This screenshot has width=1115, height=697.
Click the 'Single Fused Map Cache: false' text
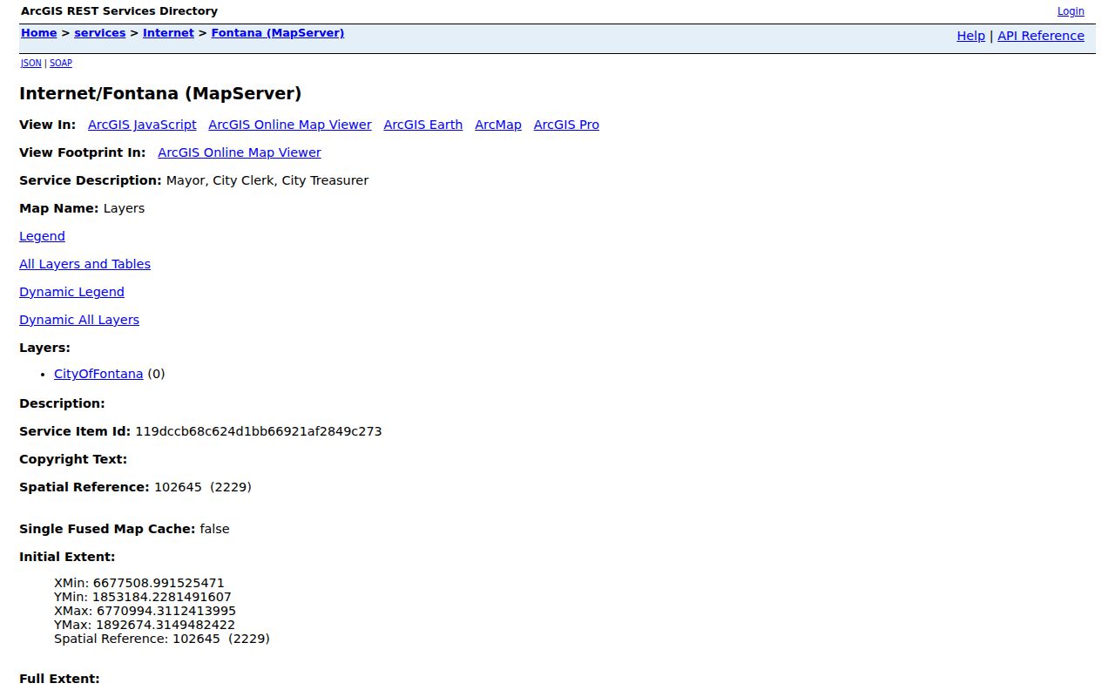[125, 529]
